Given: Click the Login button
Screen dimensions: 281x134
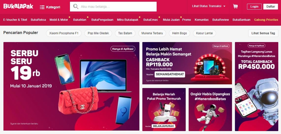Looking at the screenshot, I should 254,7.
